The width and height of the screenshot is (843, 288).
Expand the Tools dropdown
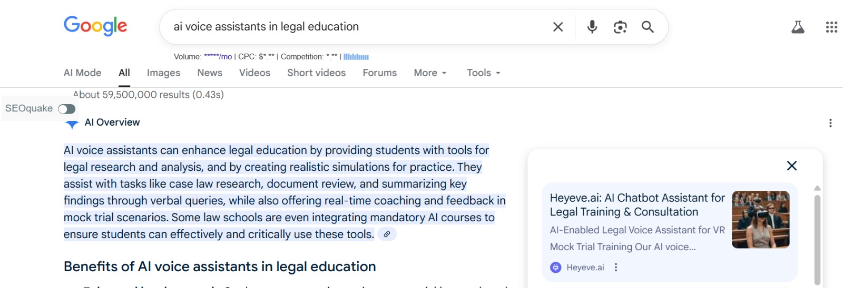click(483, 73)
